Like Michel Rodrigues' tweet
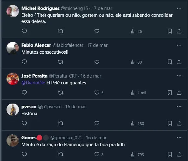Screen dimensions: 188x161 click(x=97, y=31)
